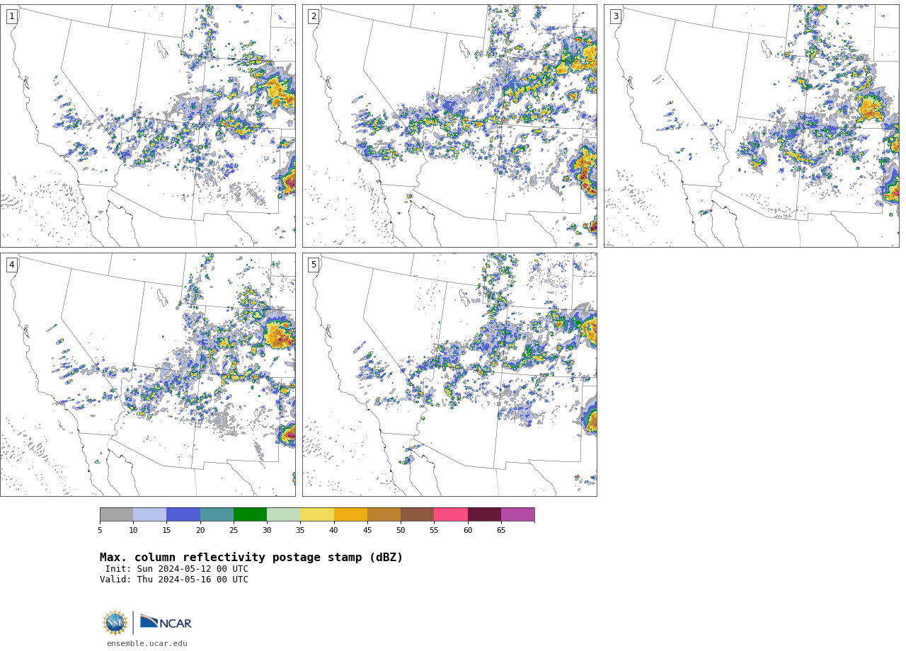The width and height of the screenshot is (906, 651).
Task: Click the ensemble.ucar.edu text
Action: click(147, 643)
